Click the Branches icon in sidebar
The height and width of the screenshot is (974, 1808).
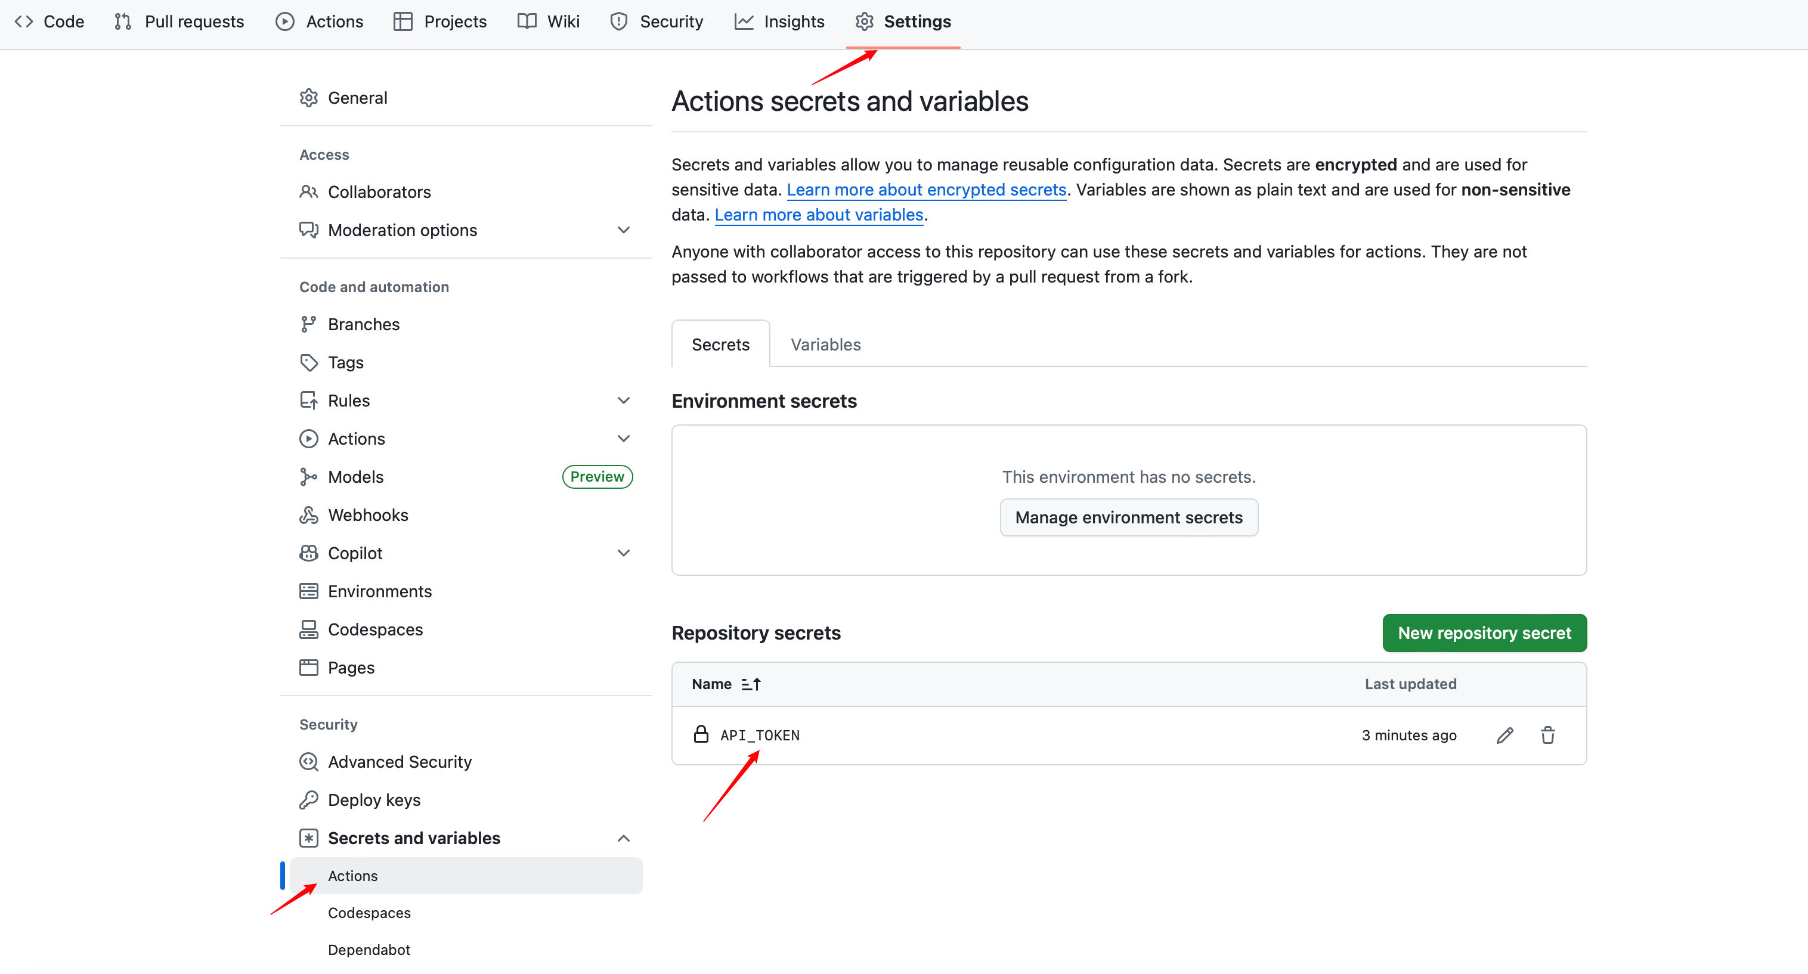pyautogui.click(x=308, y=324)
